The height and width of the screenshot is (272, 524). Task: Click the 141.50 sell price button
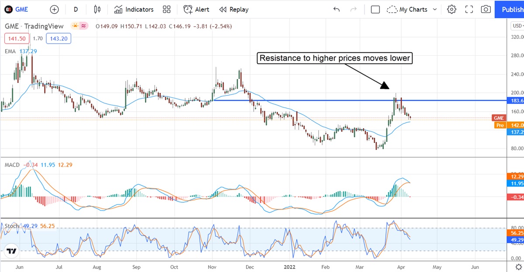click(17, 38)
